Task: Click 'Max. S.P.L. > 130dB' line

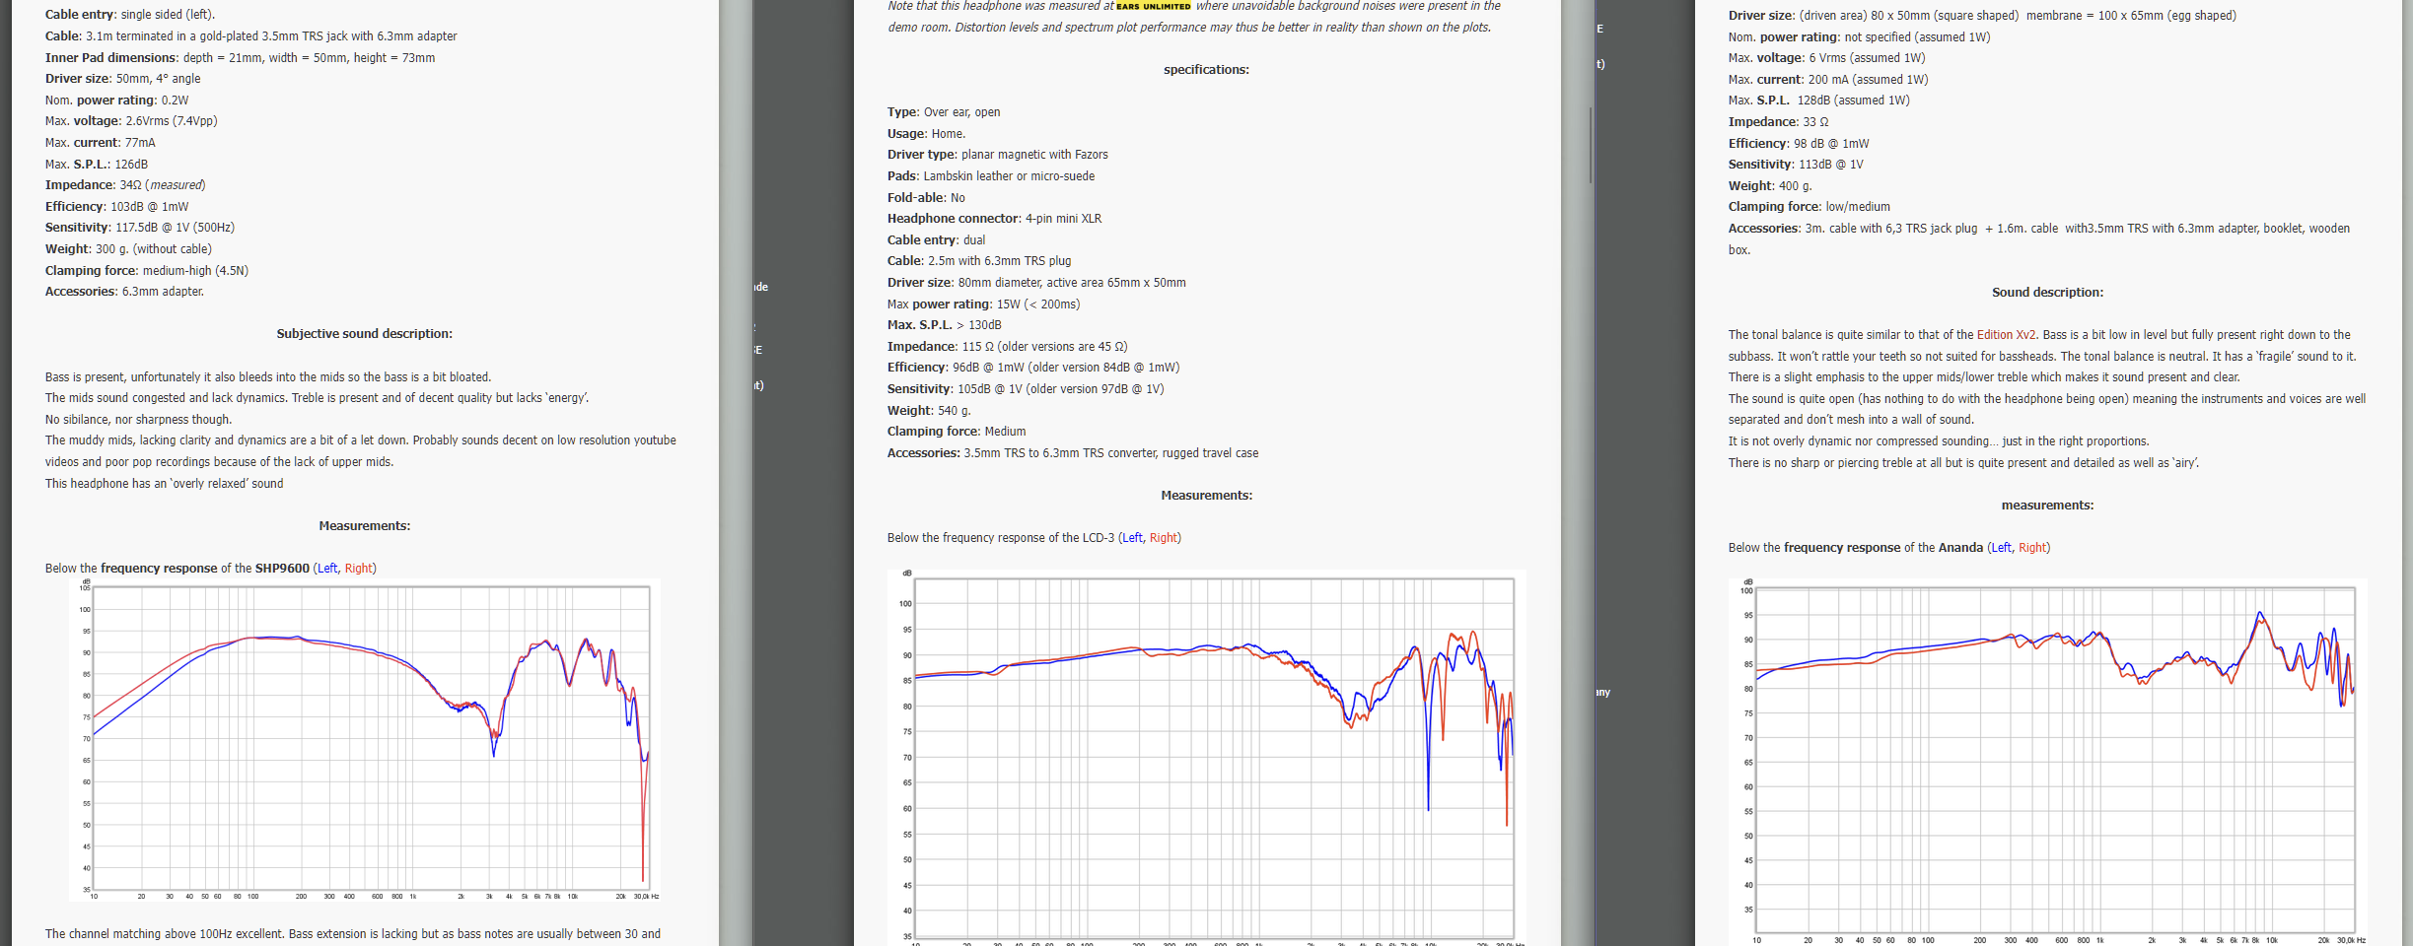Action: pos(944,325)
